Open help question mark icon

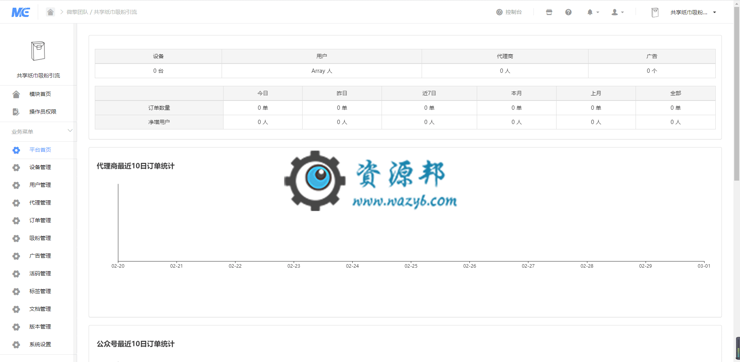pos(568,12)
